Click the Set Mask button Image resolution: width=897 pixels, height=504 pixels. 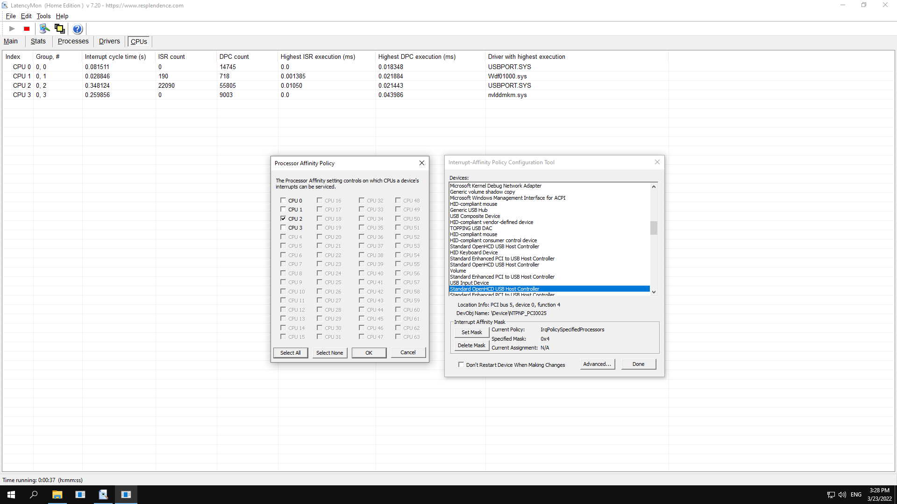pos(472,332)
